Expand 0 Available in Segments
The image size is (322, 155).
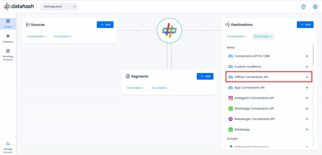point(160,88)
